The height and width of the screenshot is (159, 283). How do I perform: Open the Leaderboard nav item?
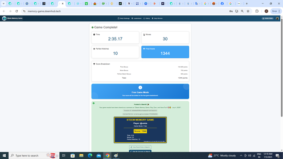pos(137,19)
